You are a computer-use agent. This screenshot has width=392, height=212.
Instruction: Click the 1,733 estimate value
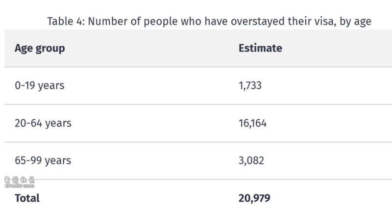(250, 85)
